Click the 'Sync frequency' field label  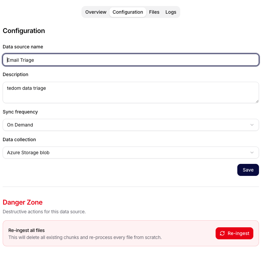pos(20,112)
